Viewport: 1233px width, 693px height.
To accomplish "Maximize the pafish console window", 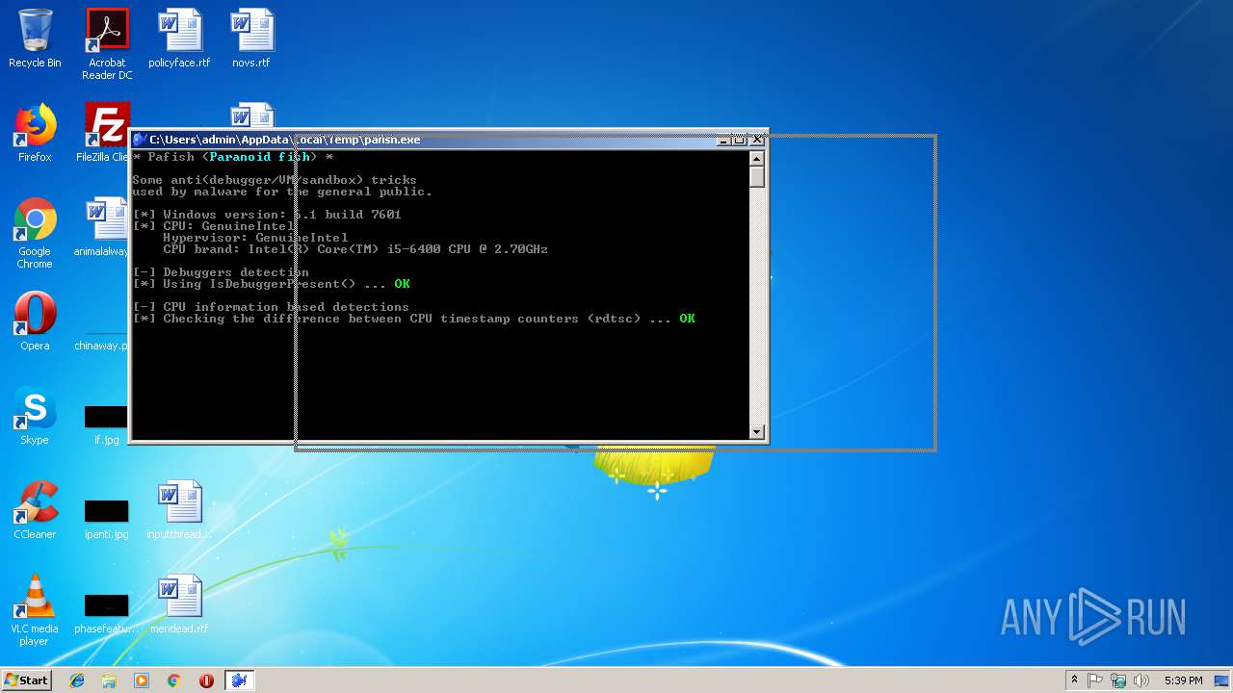I will coord(740,140).
